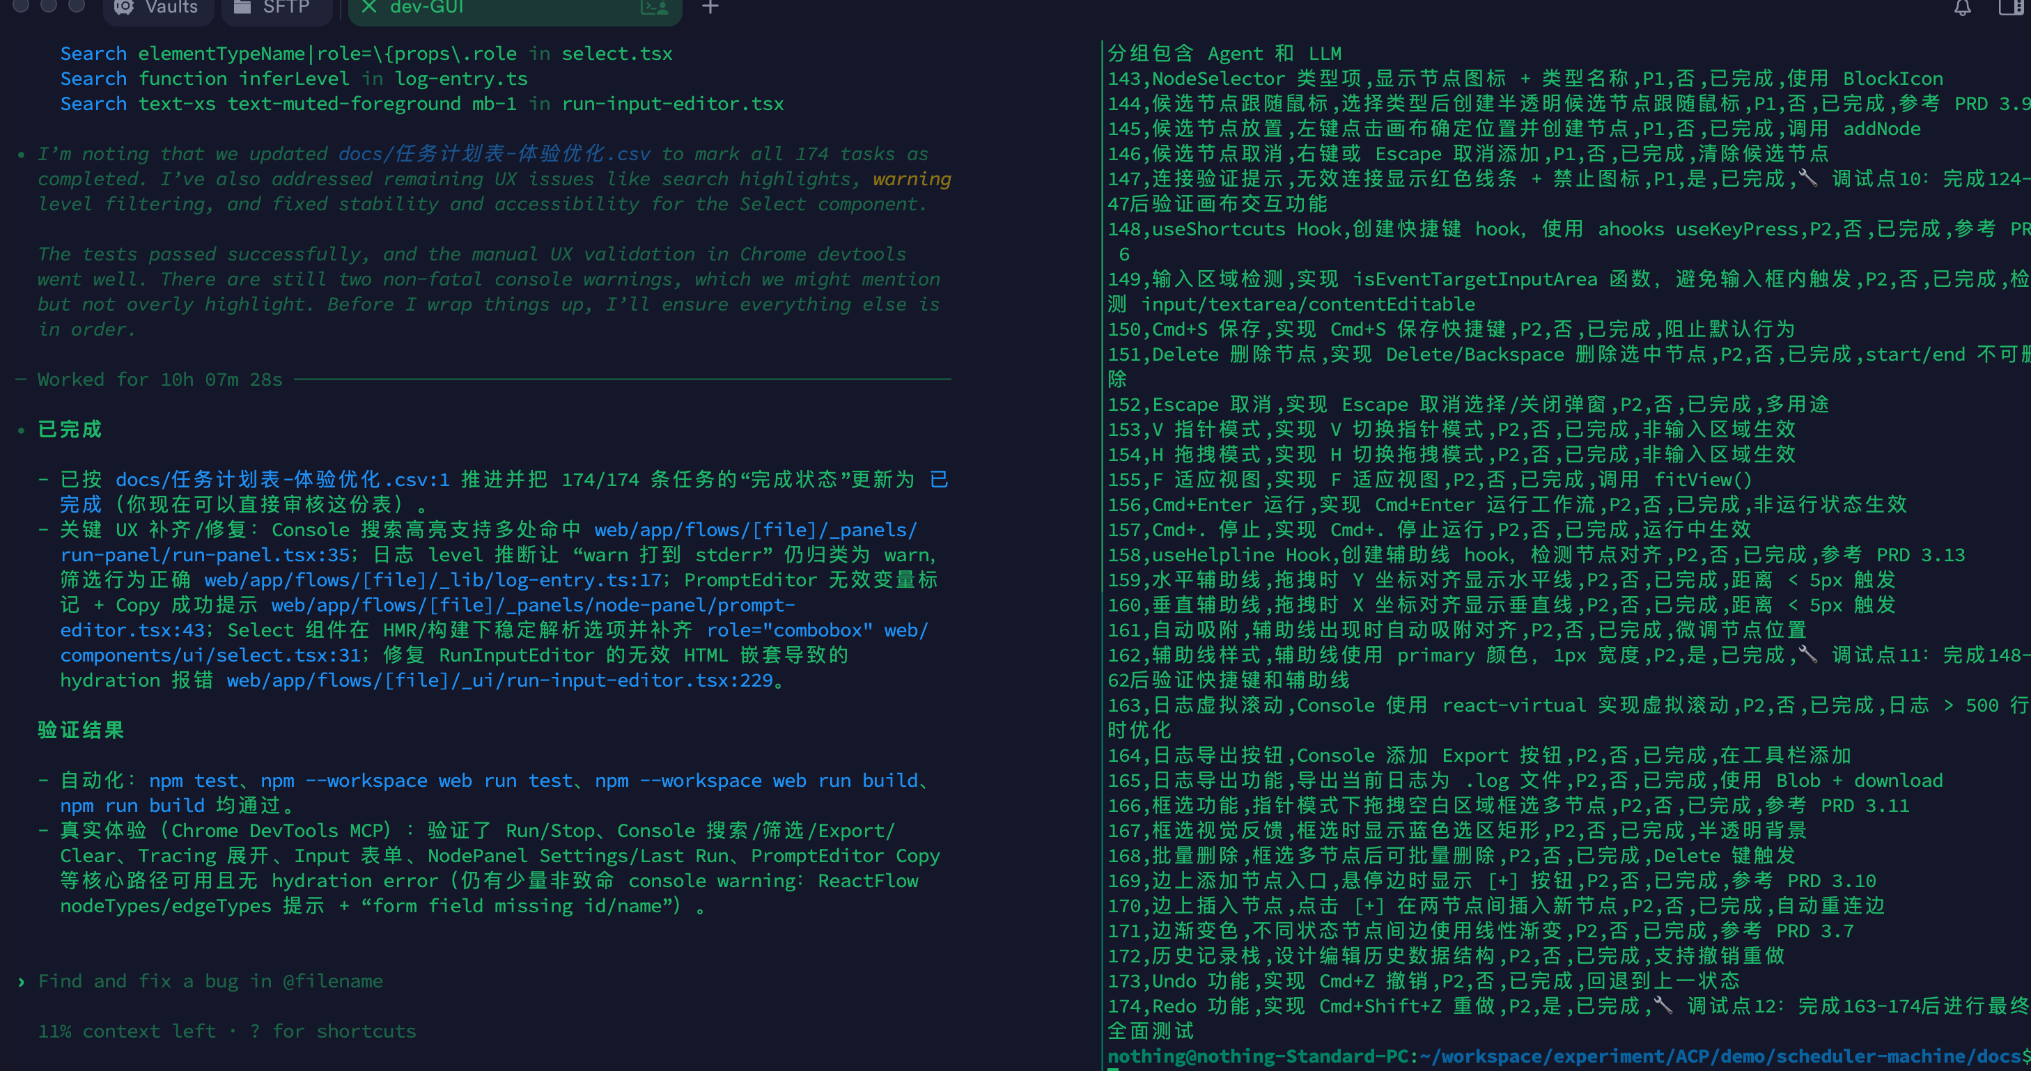Screen dimensions: 2031x1071
Task: Click the first gray window control dot
Action: 22,6
